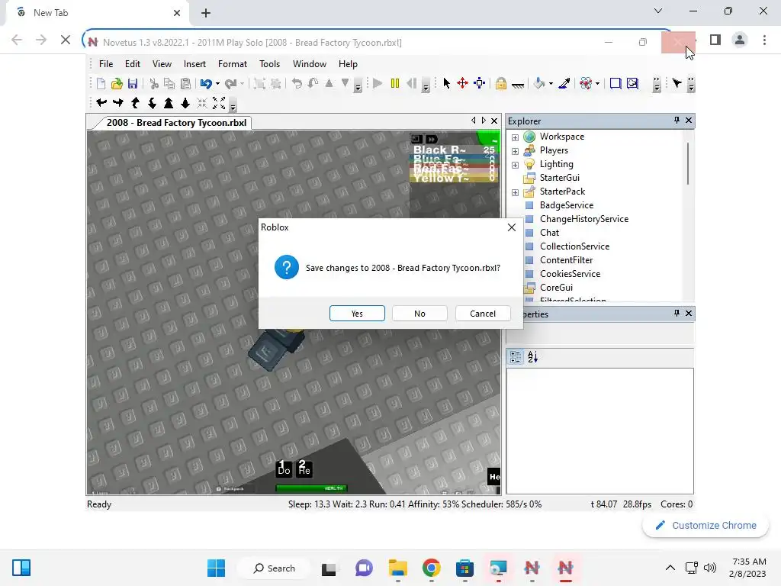Viewport: 781px width, 586px height.
Task: Click the New file icon in toolbar
Action: [x=101, y=84]
